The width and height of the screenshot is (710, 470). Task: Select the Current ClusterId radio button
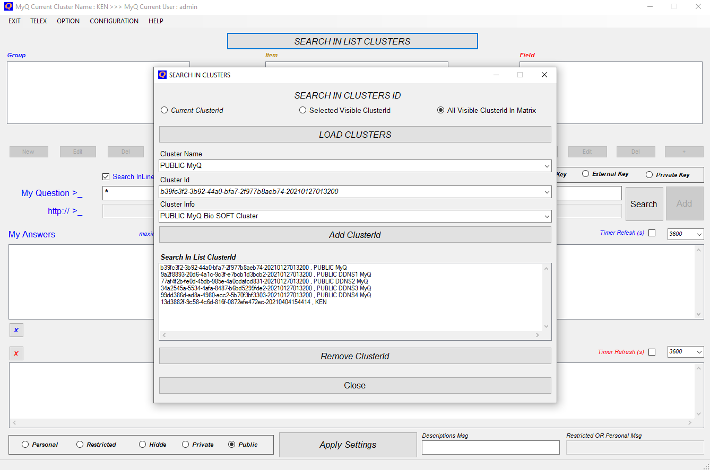(x=164, y=110)
